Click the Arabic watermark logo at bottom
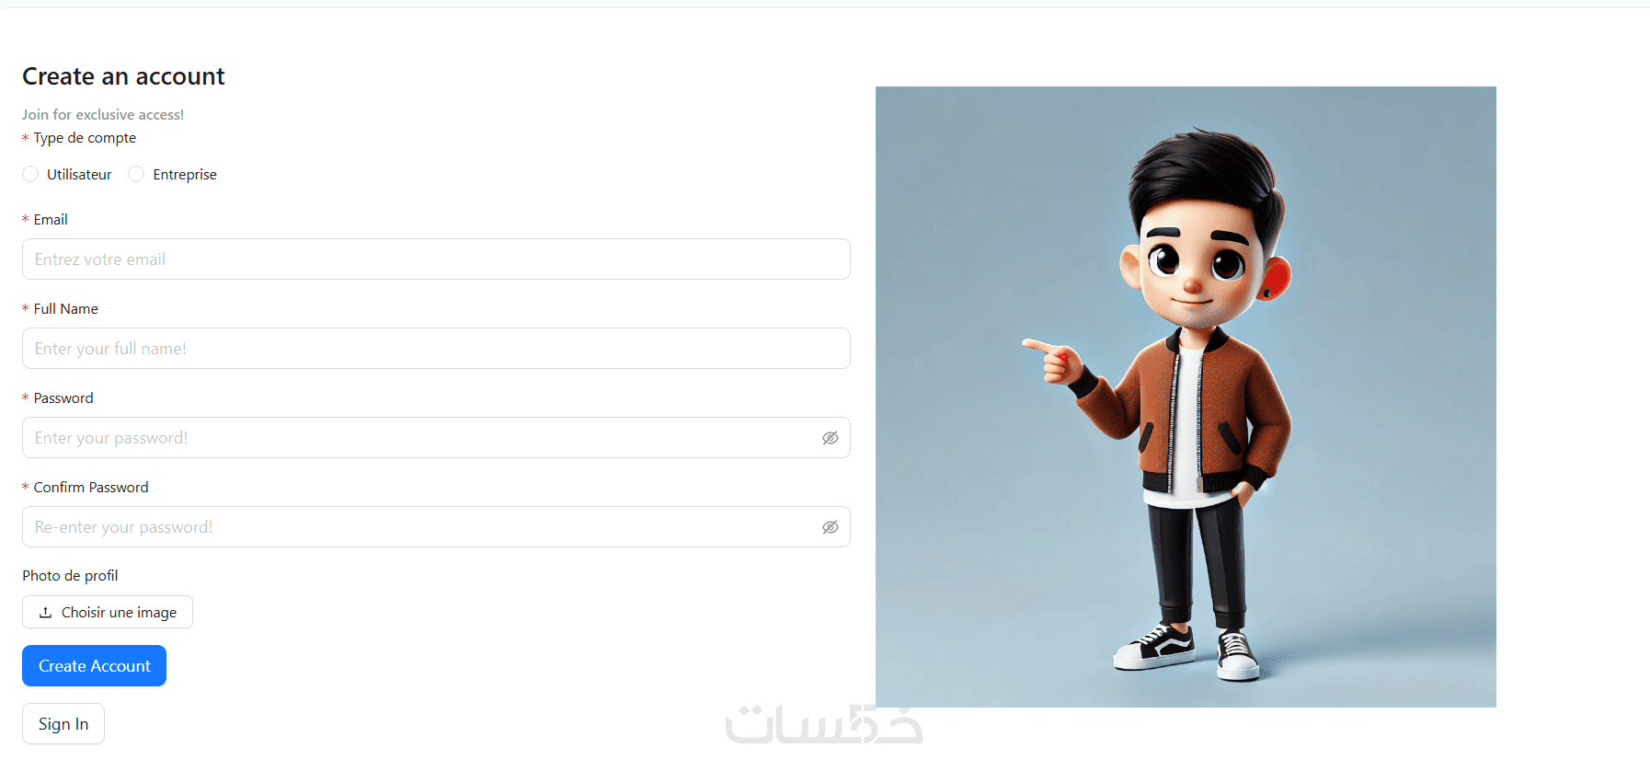Viewport: 1650px width, 760px height. click(x=824, y=724)
